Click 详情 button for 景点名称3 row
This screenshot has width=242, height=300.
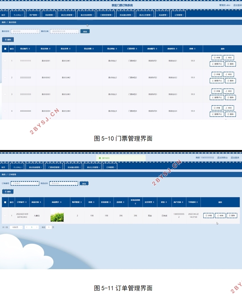click(x=217, y=91)
